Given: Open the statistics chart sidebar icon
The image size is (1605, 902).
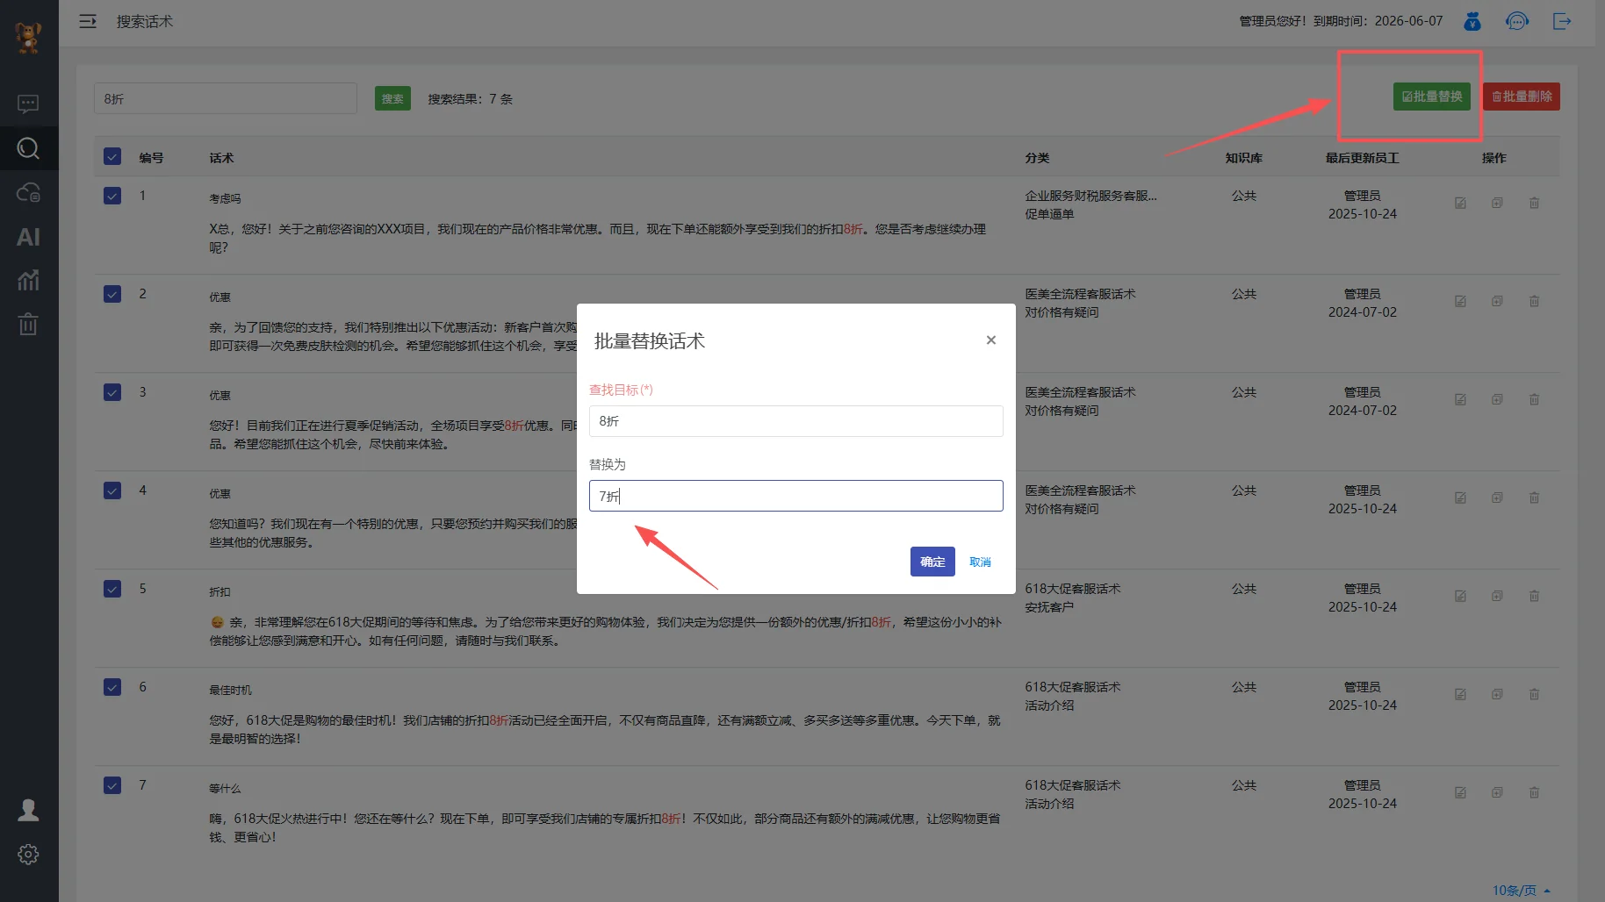Looking at the screenshot, I should [x=28, y=281].
